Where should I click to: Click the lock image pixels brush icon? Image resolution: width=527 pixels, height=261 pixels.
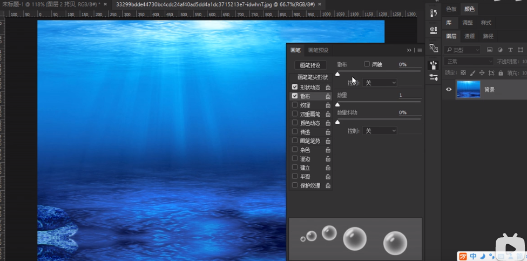point(472,73)
